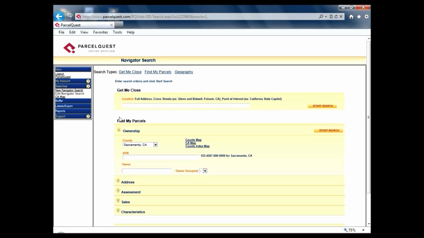424x238 pixels.
Task: Collapse the Ownership section arrow icon
Action: click(x=119, y=130)
